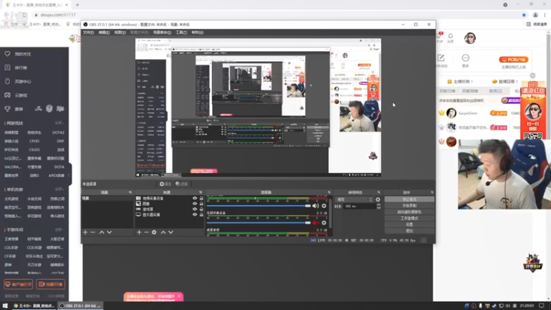The width and height of the screenshot is (551, 310).
Task: Remove the selected source with minus icon
Action: click(x=147, y=232)
